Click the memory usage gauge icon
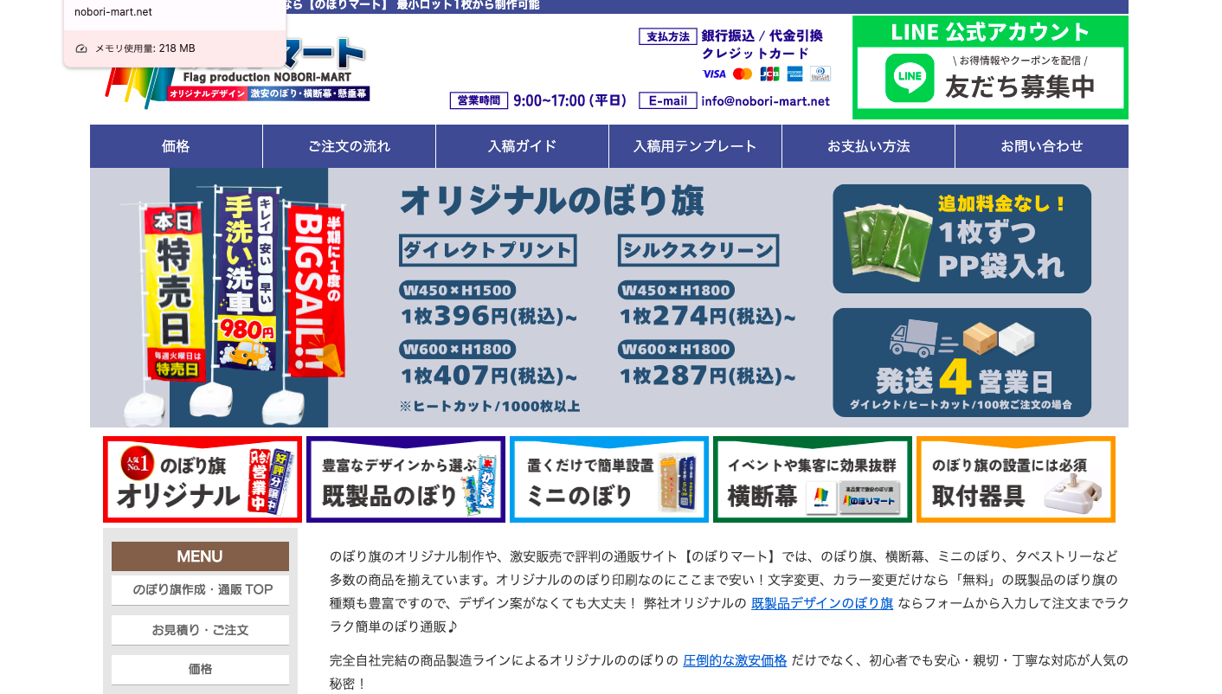Viewport: 1222px width, 694px height. (x=81, y=48)
